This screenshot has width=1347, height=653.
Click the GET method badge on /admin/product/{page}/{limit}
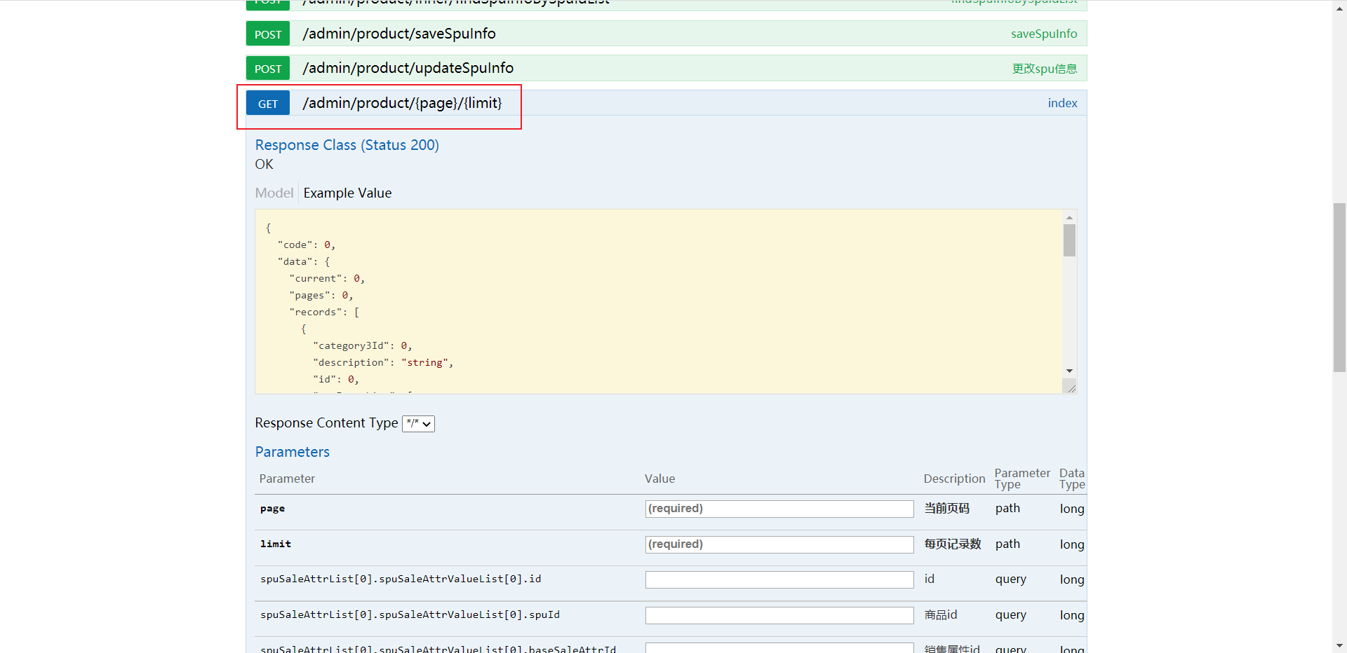(267, 103)
